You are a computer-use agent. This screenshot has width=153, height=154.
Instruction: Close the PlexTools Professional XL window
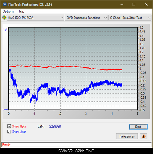point(146,5)
